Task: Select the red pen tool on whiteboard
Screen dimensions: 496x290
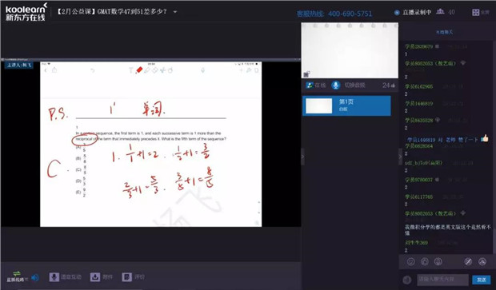Action: coord(139,70)
